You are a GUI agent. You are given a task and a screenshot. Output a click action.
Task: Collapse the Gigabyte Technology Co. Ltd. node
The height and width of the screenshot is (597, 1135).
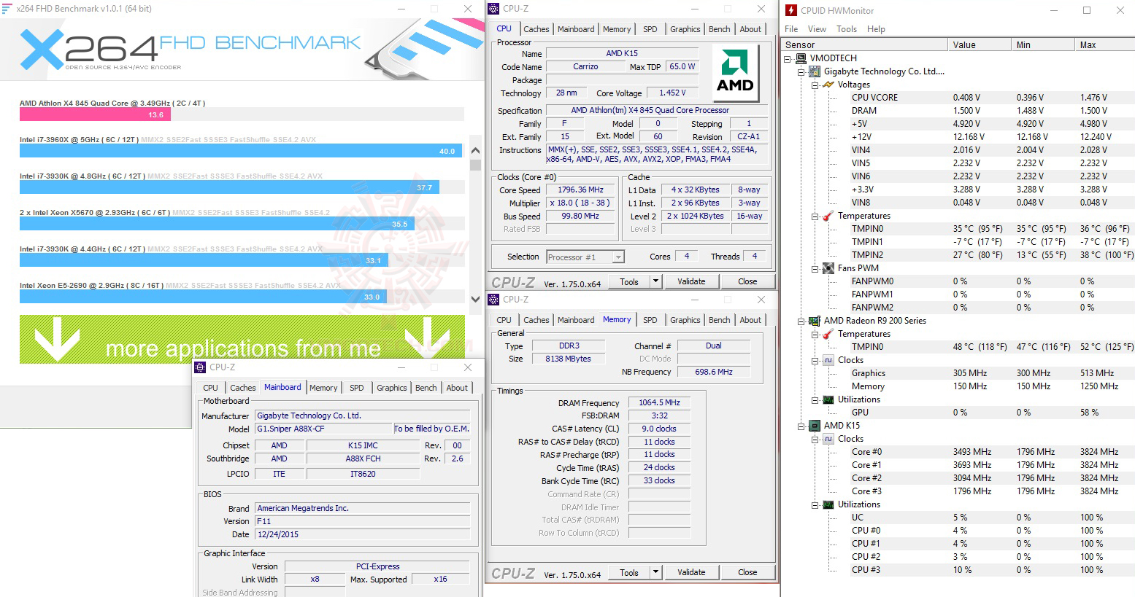click(801, 71)
